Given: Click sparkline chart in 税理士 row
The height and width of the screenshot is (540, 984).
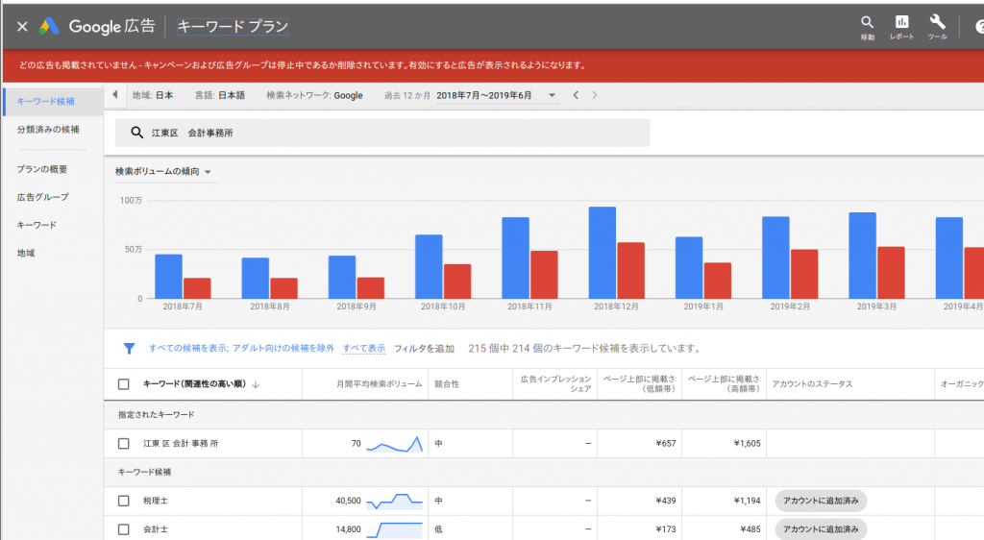Looking at the screenshot, I should [x=395, y=501].
